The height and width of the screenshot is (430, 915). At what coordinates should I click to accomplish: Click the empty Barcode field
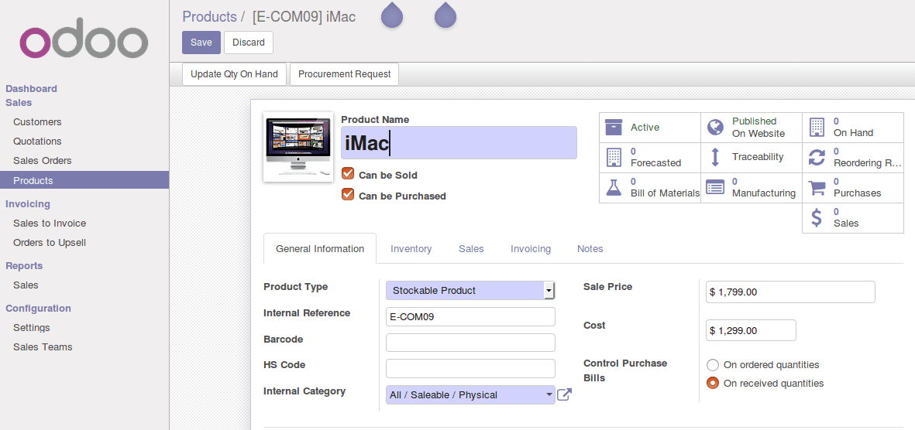pyautogui.click(x=470, y=343)
